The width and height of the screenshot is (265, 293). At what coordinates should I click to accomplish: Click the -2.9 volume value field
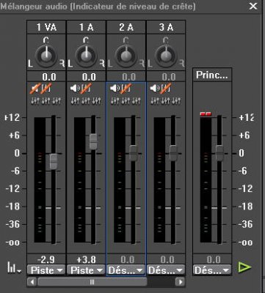pyautogui.click(x=46, y=259)
